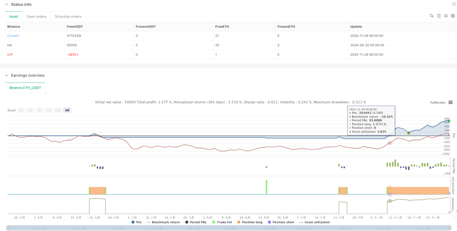
Task: Open the table list-view hamburger icon
Action: [439, 16]
